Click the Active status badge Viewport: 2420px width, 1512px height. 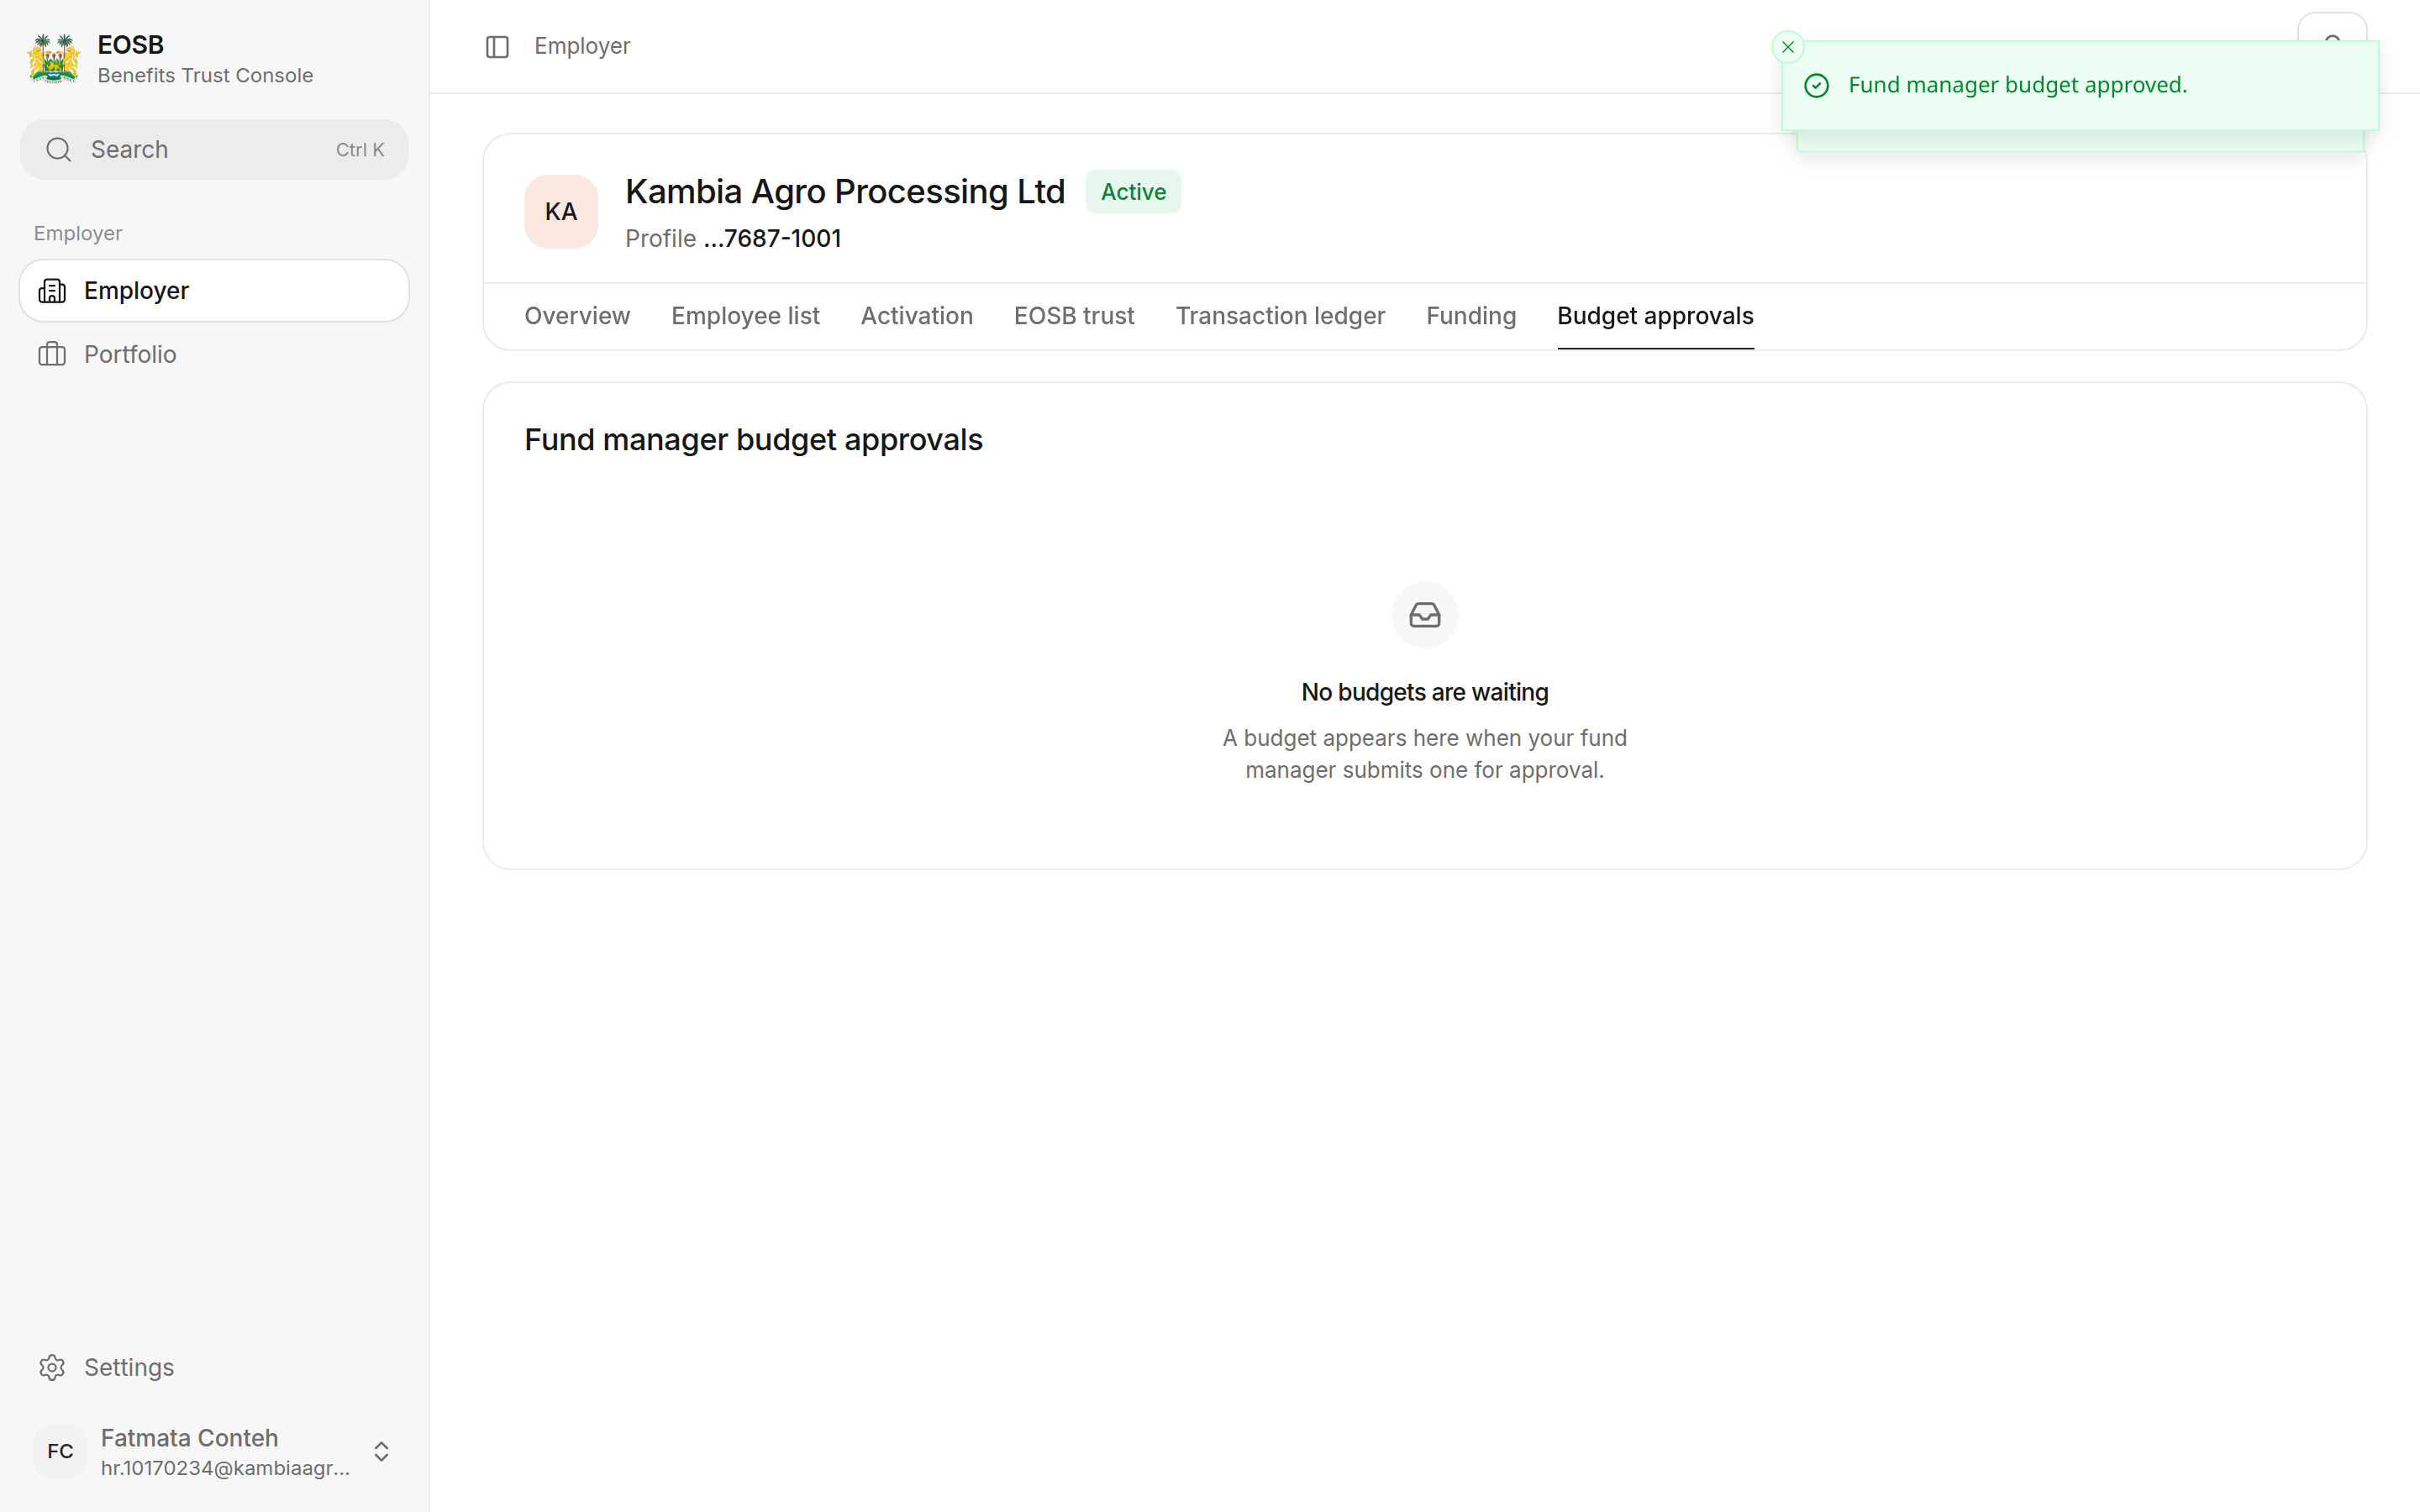[1133, 192]
